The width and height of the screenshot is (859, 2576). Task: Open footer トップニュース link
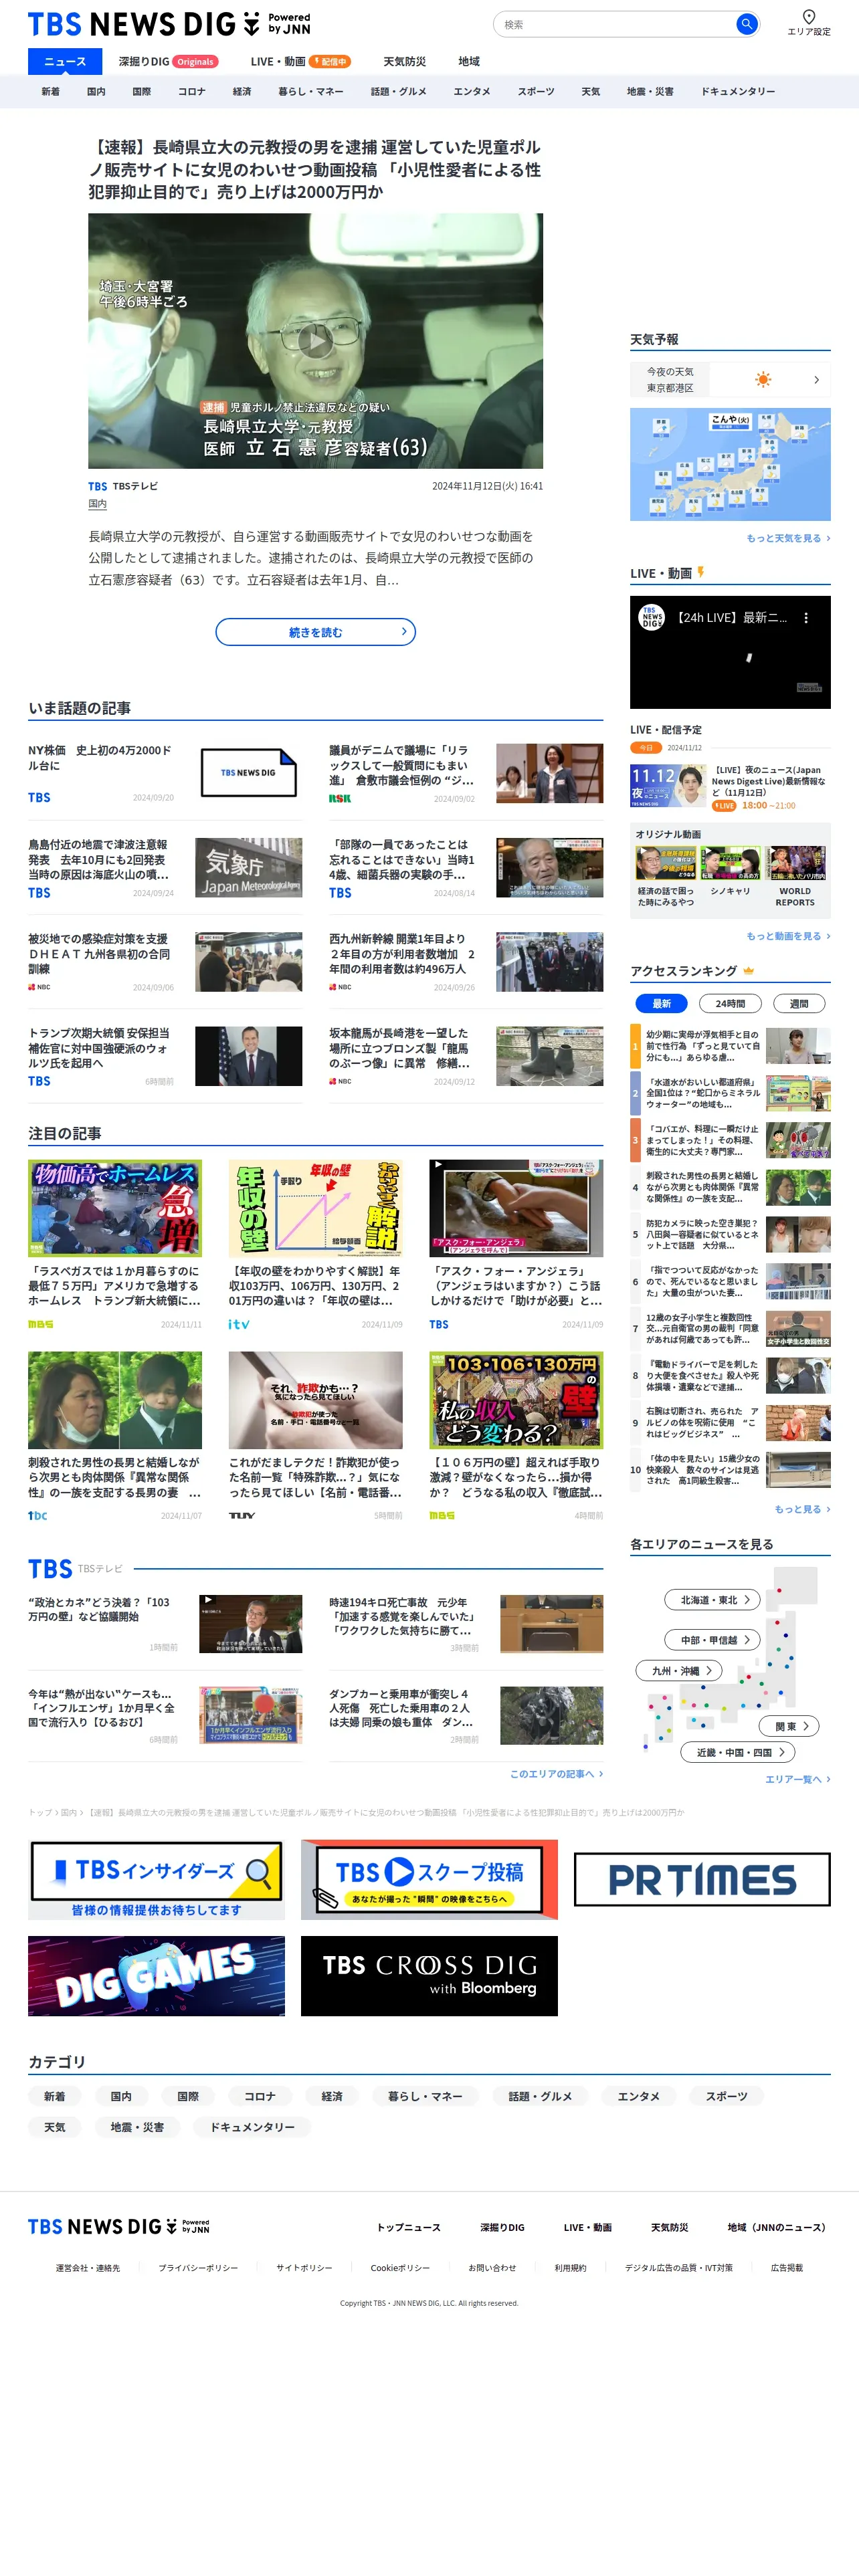408,2227
